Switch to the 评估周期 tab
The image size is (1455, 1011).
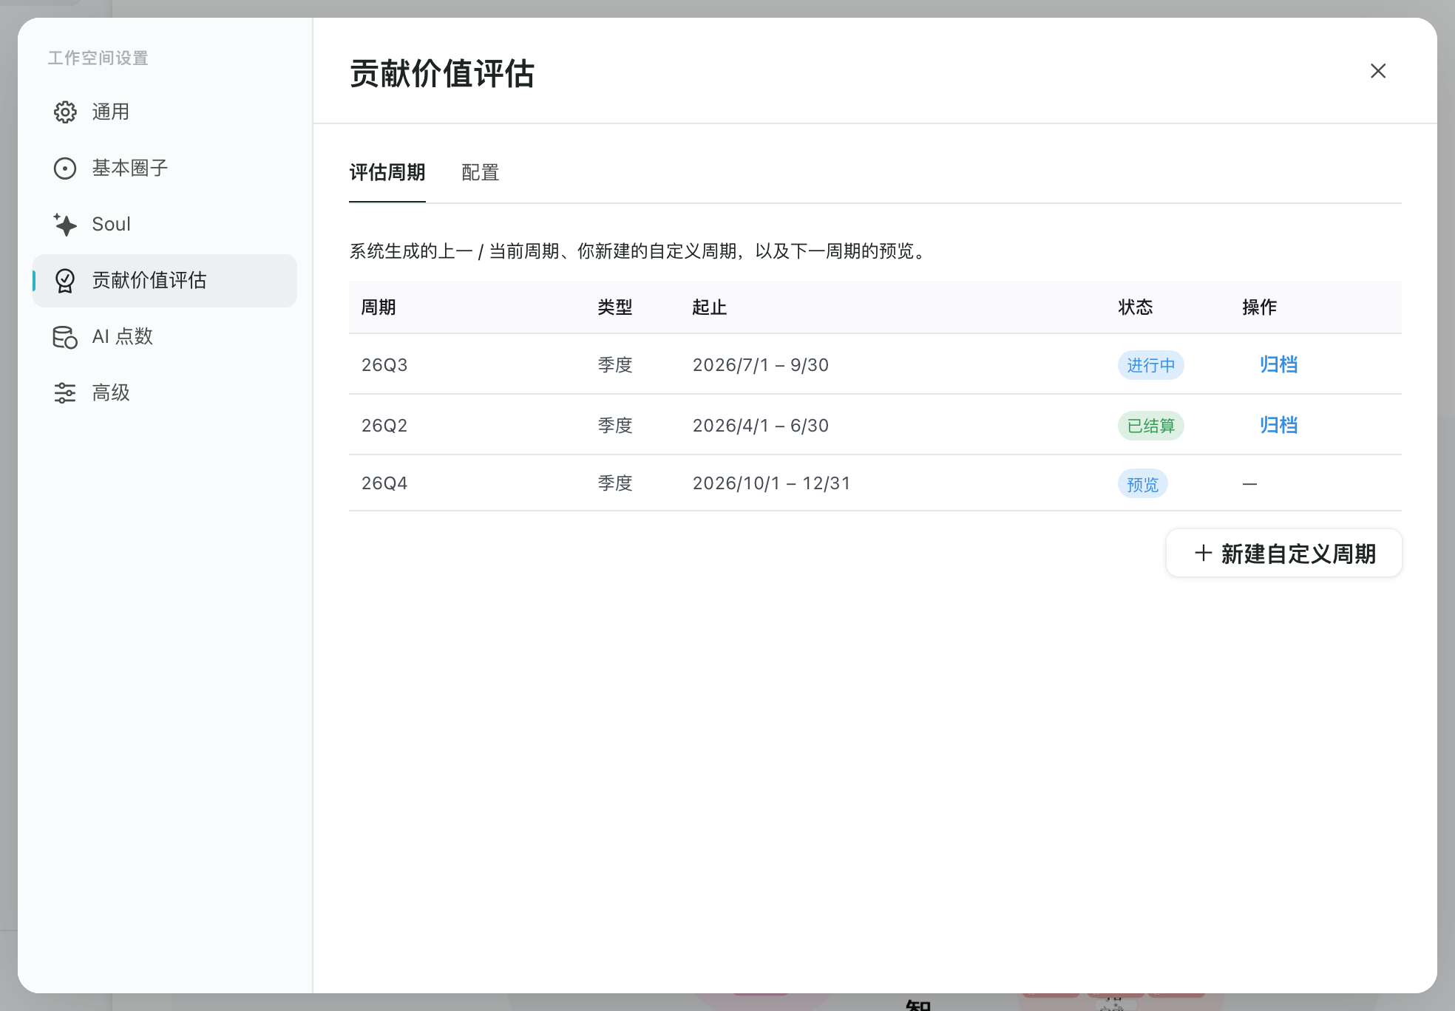pyautogui.click(x=387, y=173)
